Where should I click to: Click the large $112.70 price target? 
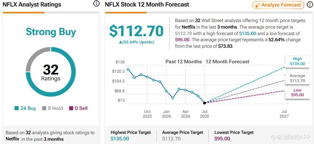[136, 31]
